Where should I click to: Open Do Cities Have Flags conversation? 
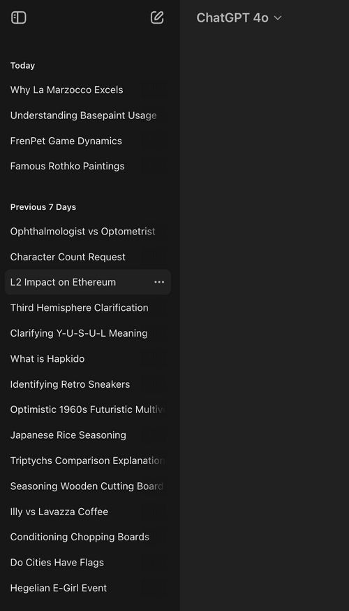[x=88, y=563]
